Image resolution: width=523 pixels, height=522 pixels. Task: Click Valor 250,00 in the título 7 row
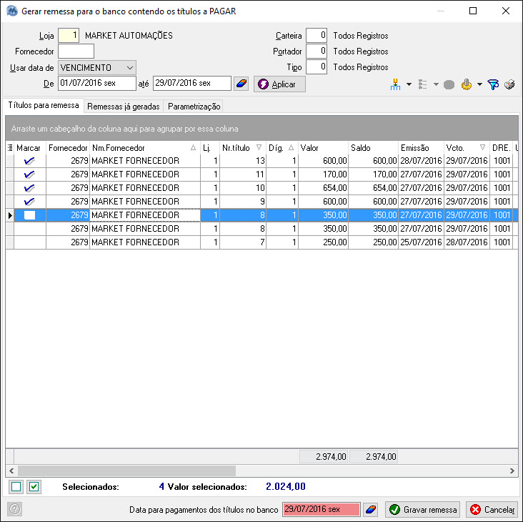point(335,242)
